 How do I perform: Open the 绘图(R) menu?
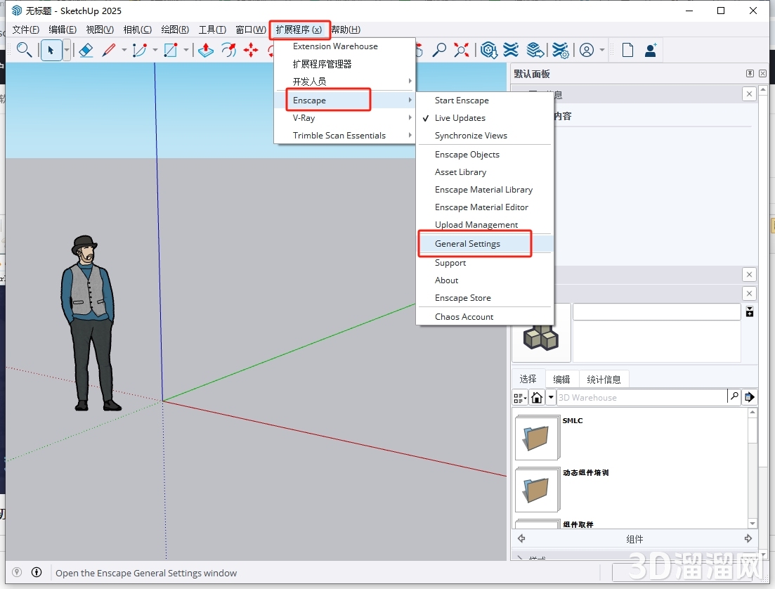[175, 30]
